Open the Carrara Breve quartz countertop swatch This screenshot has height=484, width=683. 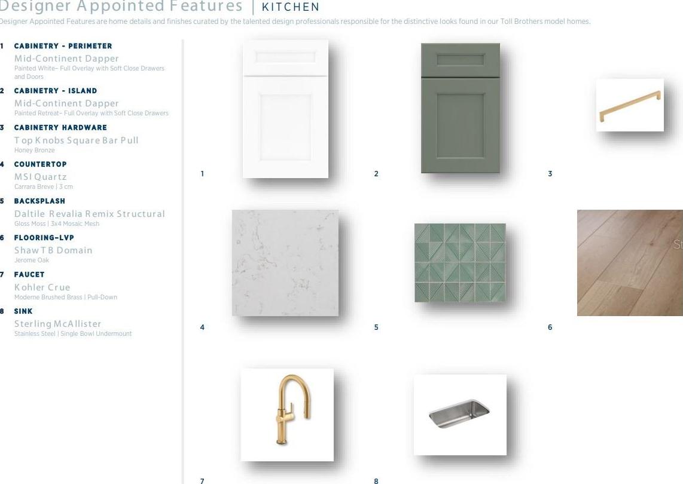(285, 263)
